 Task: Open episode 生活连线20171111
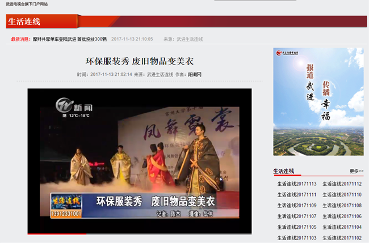[296, 195]
